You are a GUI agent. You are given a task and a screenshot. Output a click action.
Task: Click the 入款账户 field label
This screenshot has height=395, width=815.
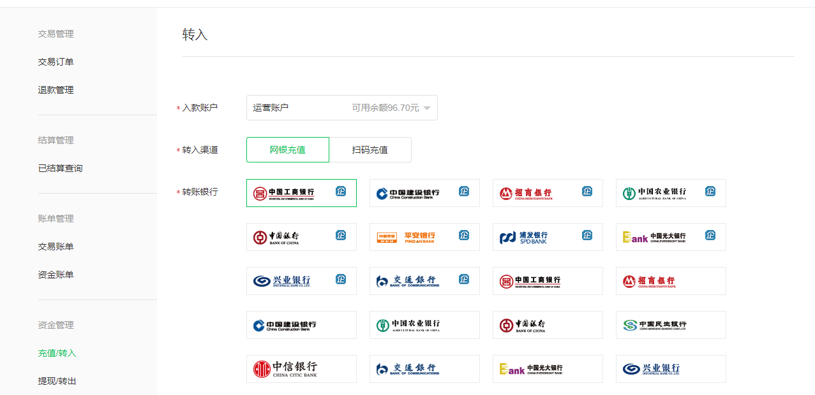(200, 108)
